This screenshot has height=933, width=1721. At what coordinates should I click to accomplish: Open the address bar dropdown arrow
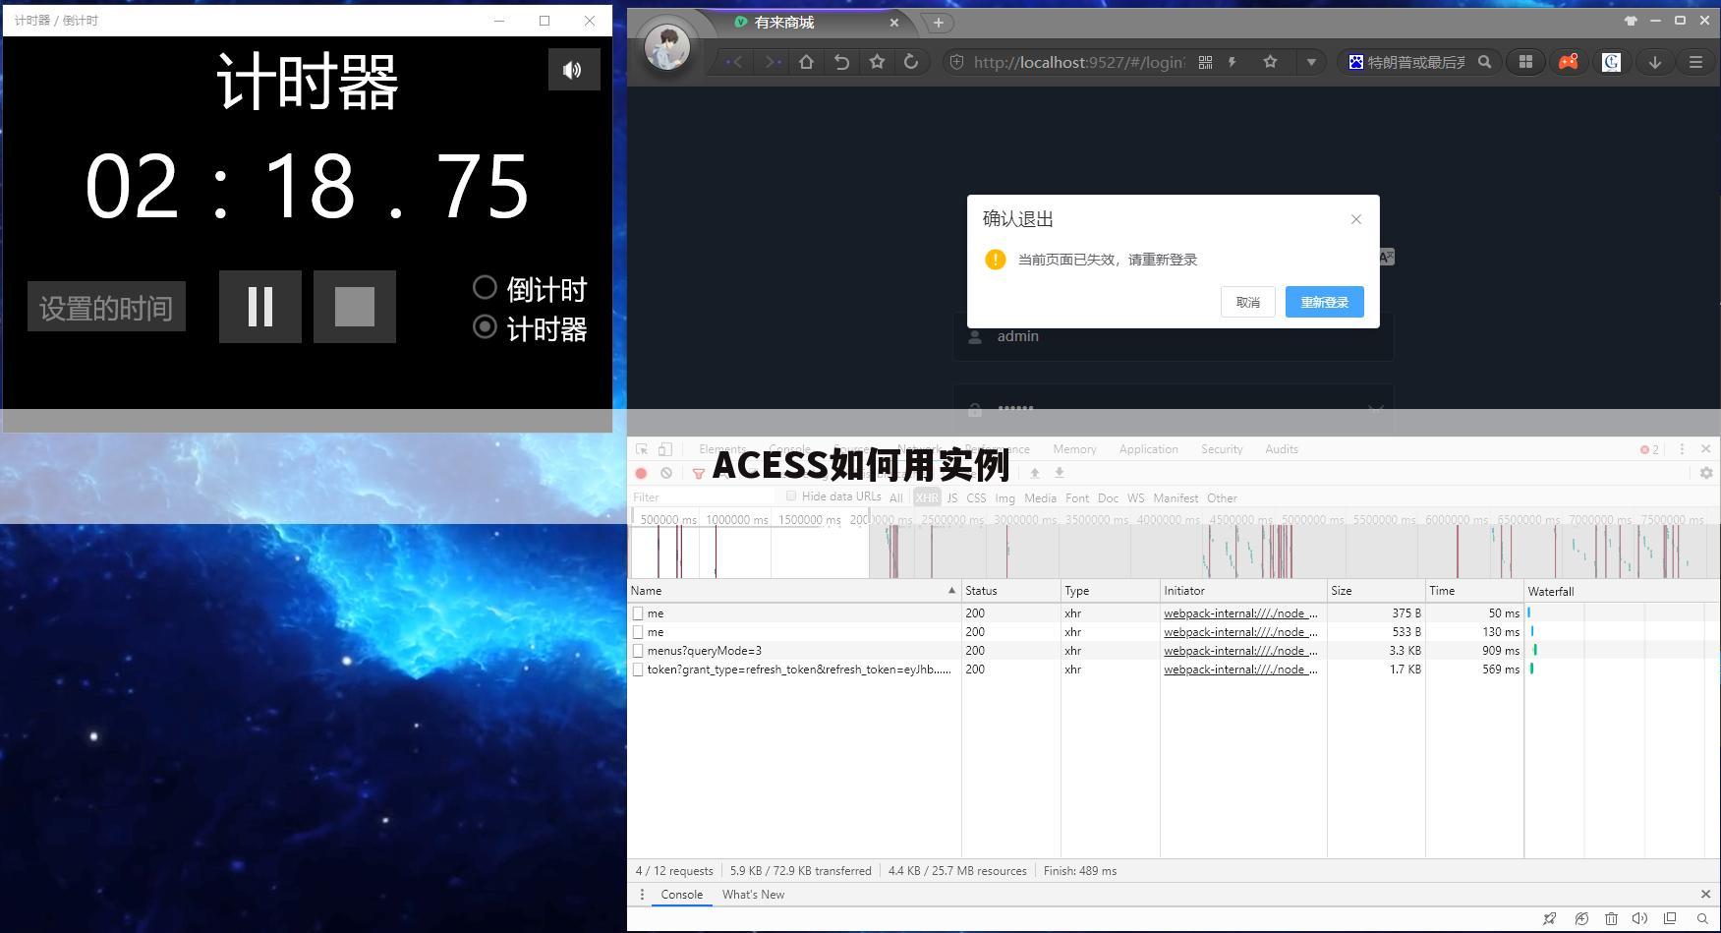click(x=1312, y=61)
